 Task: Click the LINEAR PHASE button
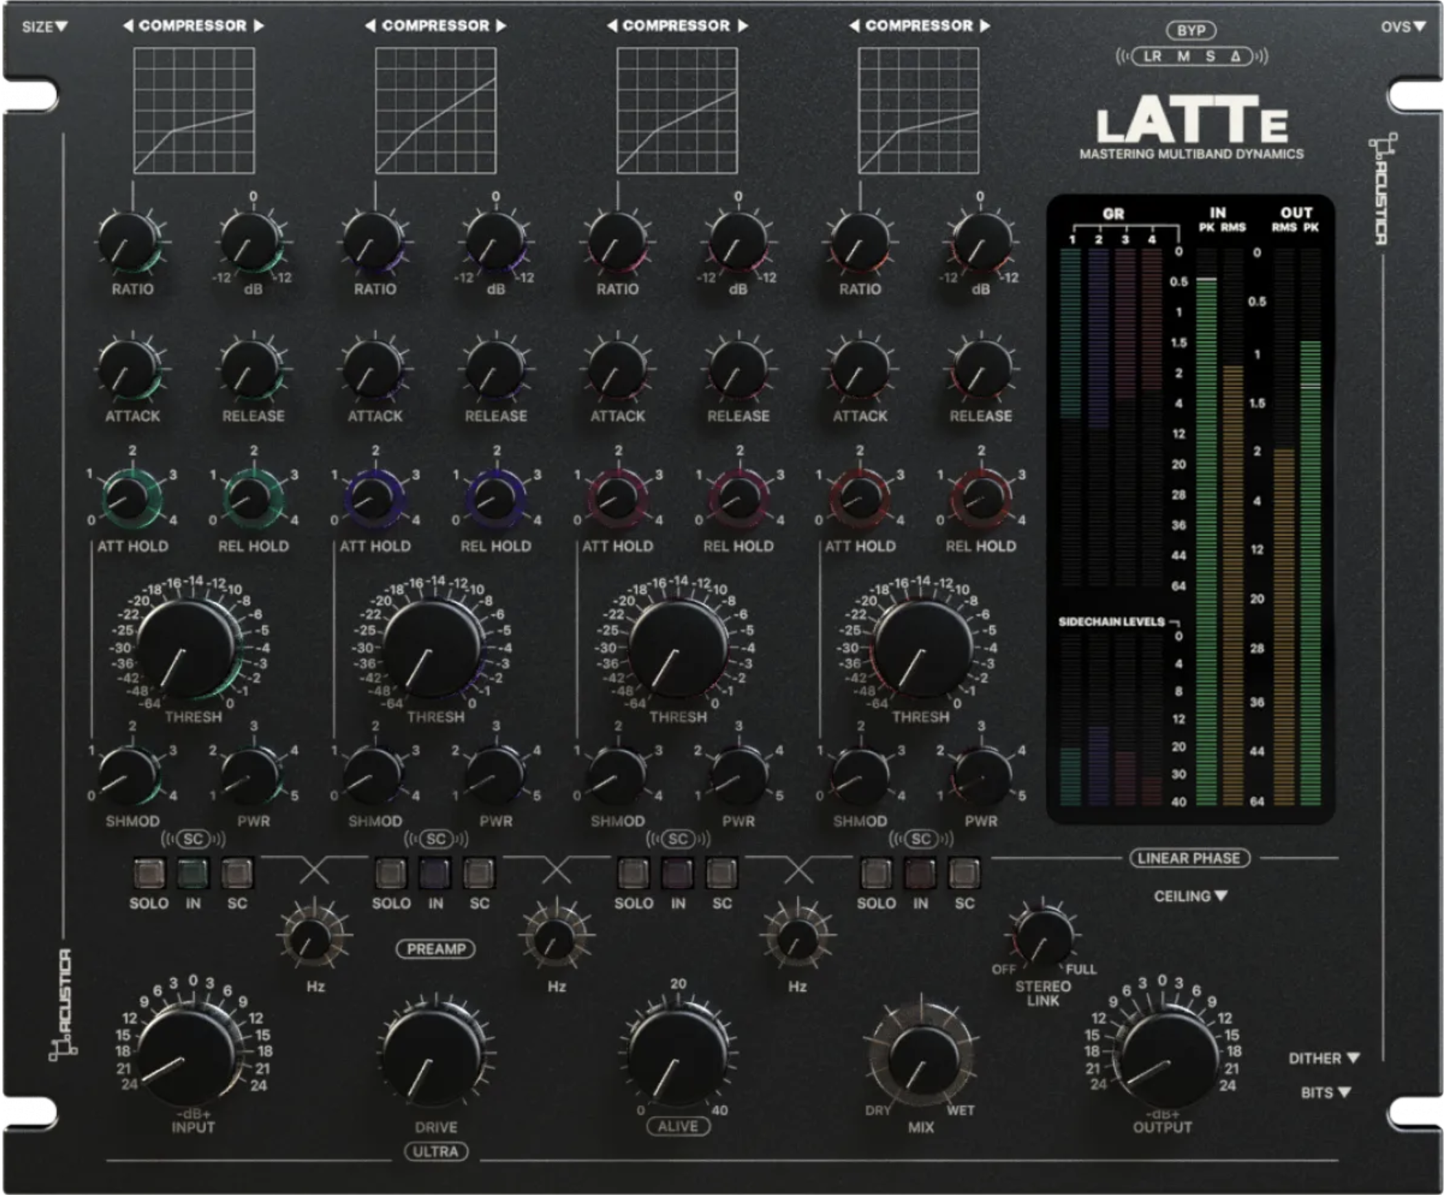point(1189,858)
